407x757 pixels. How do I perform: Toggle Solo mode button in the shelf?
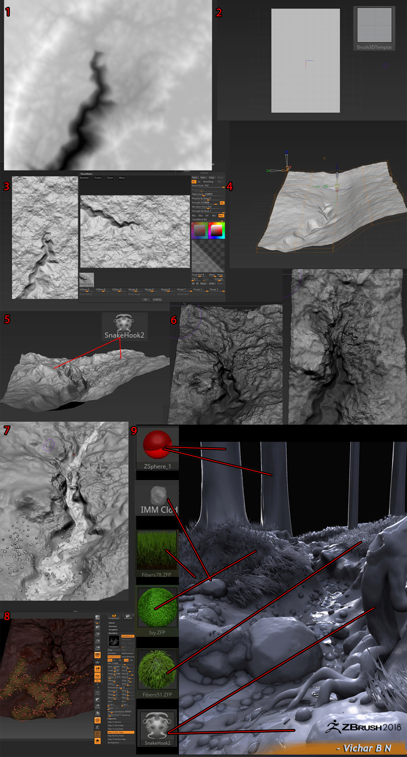[97, 741]
